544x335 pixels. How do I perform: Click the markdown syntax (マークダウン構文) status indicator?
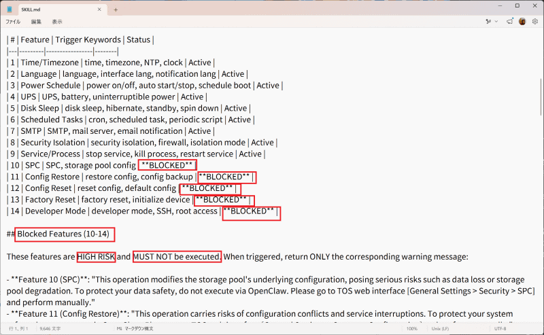135,328
